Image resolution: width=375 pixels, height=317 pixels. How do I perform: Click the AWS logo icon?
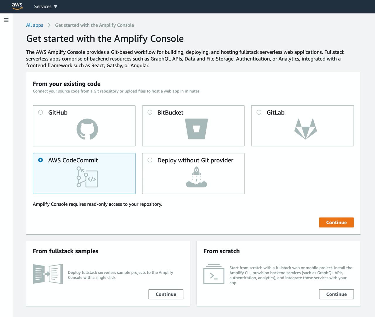click(x=17, y=6)
